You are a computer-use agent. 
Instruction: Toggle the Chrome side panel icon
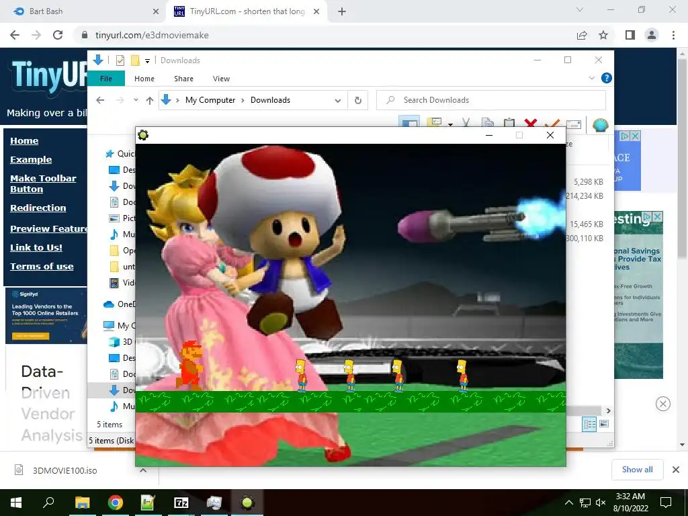tap(630, 35)
